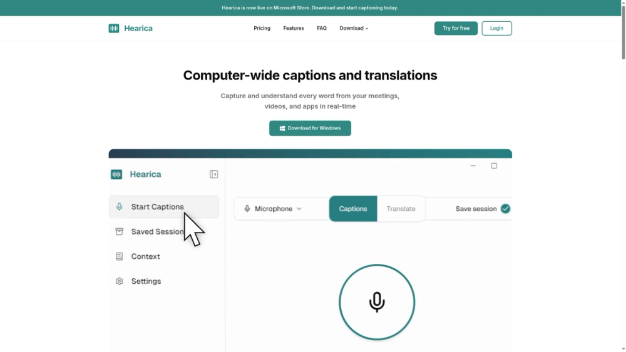Click the large round microphone record button
The height and width of the screenshot is (352, 626).
(377, 302)
